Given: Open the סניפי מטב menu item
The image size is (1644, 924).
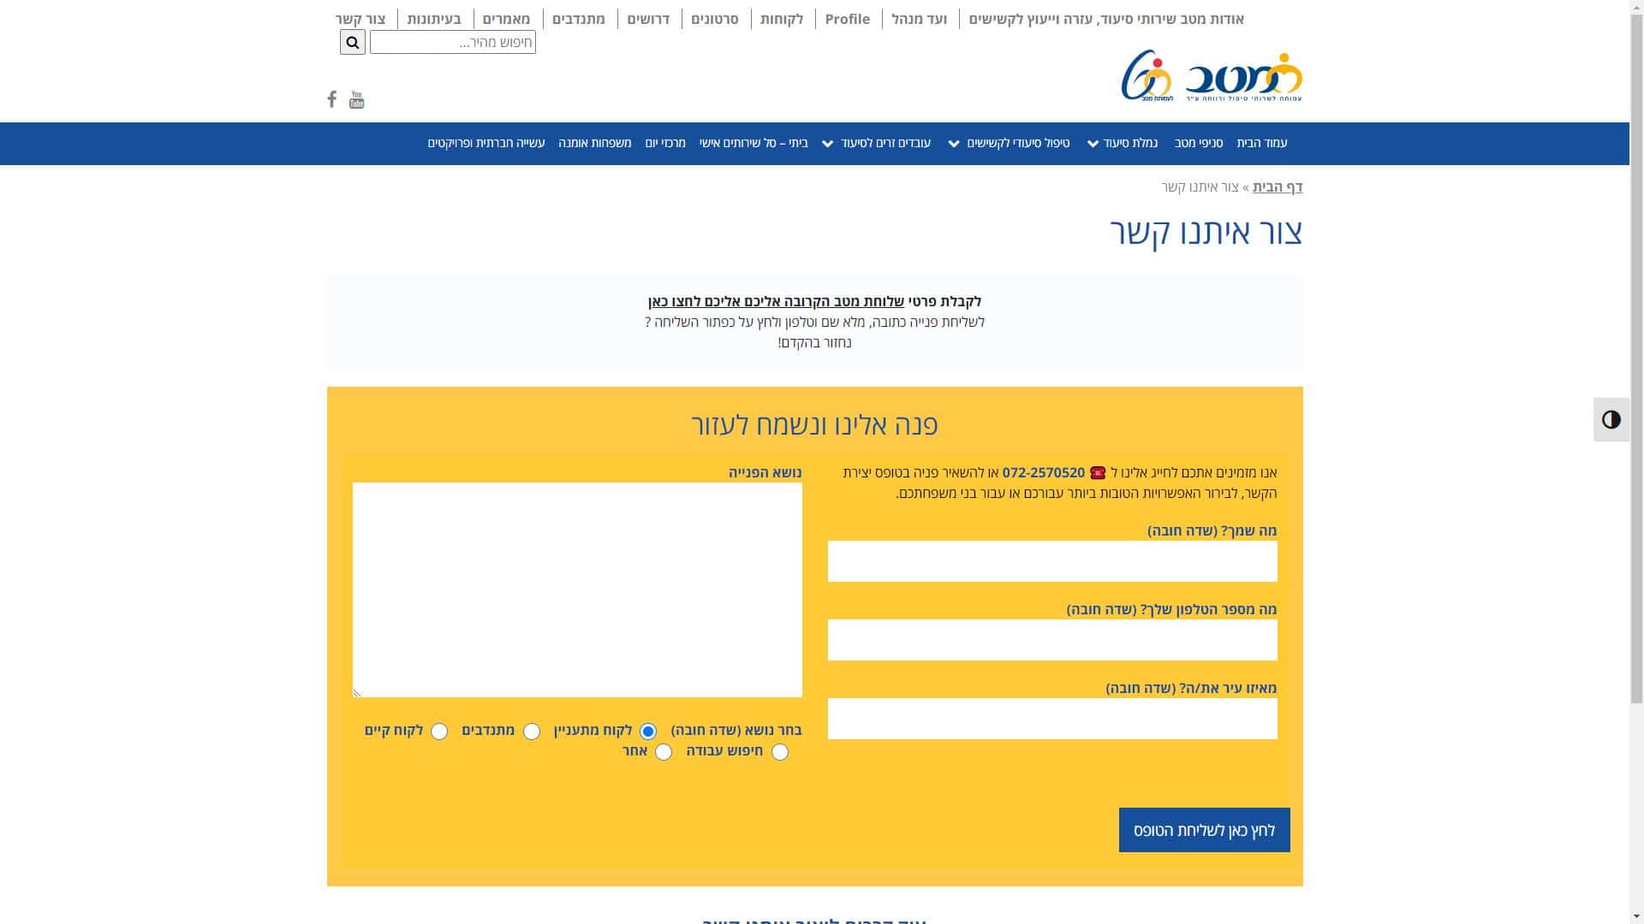Looking at the screenshot, I should 1198,143.
